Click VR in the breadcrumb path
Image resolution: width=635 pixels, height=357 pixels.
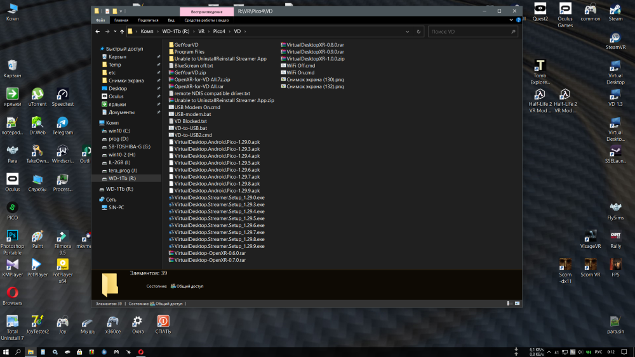[201, 32]
